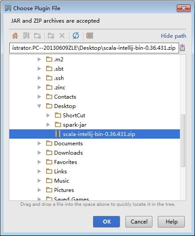Image resolution: width=195 pixels, height=236 pixels.
Task: Close the Choose Plugin File dialog
Action: click(184, 8)
